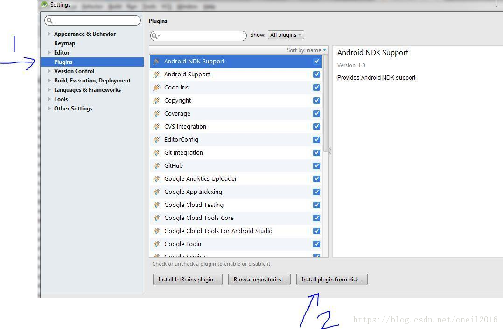Select Other Settings category
Viewport: 503px width, 329px height.
coord(73,108)
